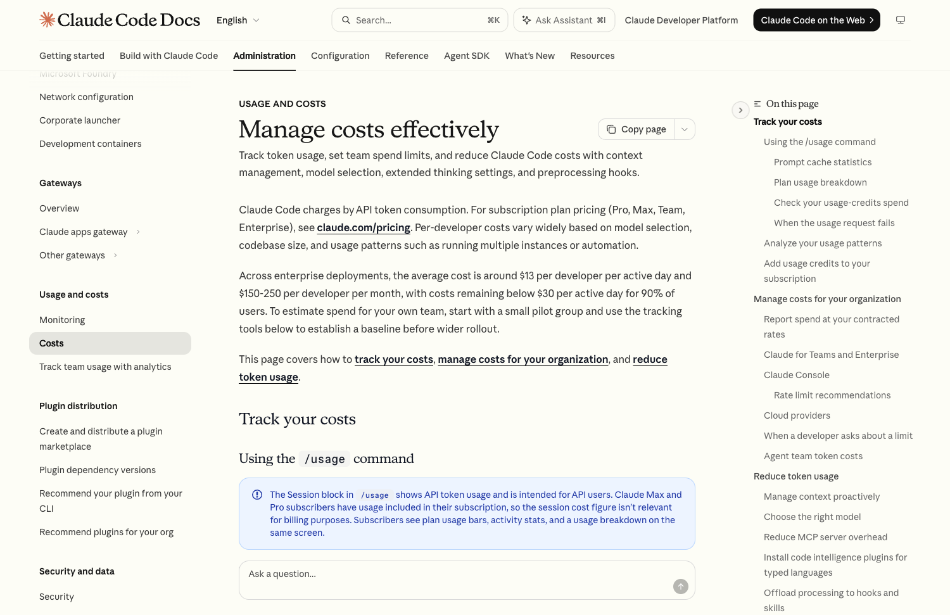Jump to Choose the right model section
This screenshot has height=615, width=950.
click(x=813, y=517)
